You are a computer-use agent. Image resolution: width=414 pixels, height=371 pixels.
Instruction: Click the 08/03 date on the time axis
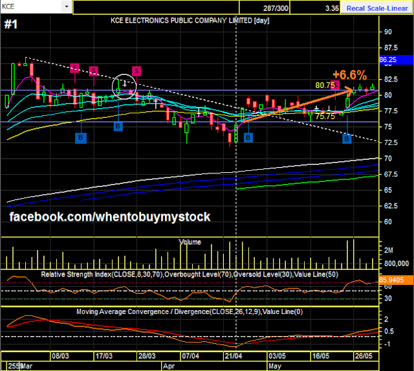click(x=60, y=356)
